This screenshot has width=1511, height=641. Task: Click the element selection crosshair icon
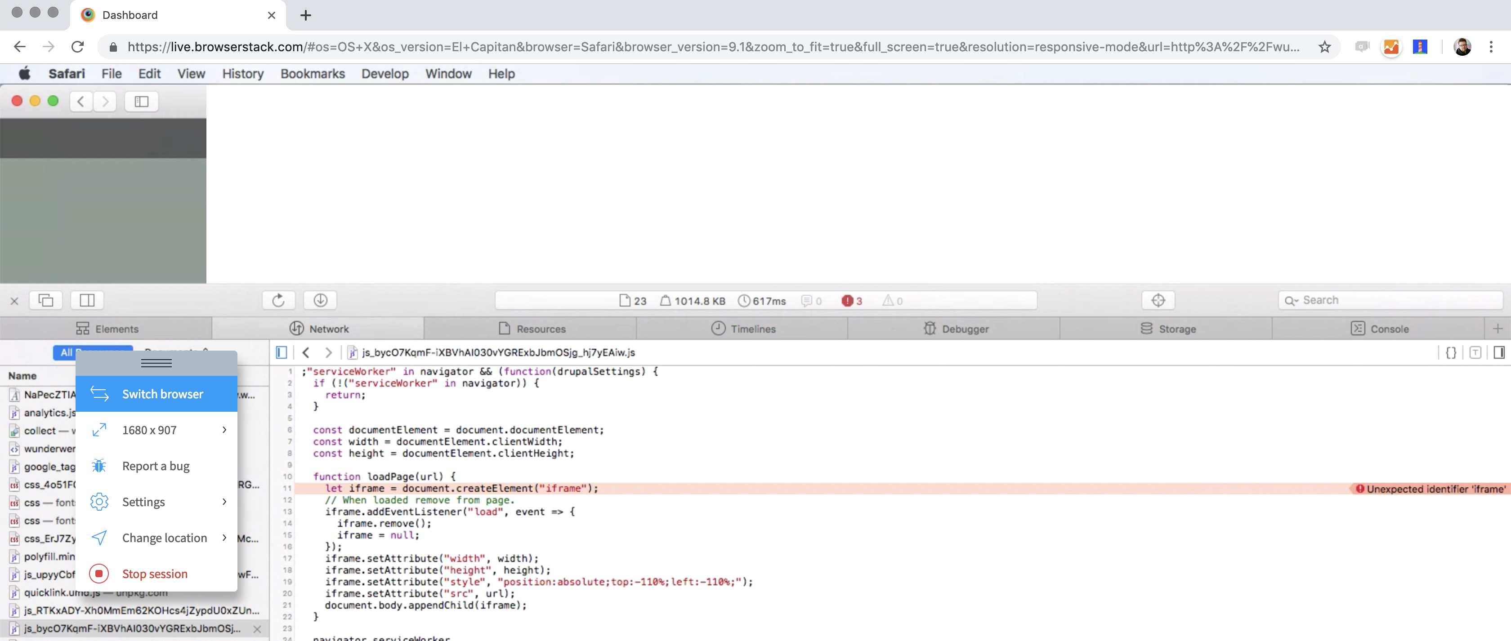1158,300
